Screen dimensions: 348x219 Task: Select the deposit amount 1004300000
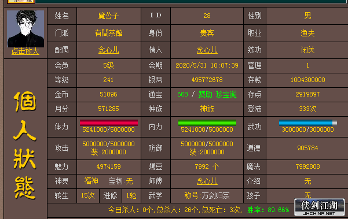(x=308, y=80)
